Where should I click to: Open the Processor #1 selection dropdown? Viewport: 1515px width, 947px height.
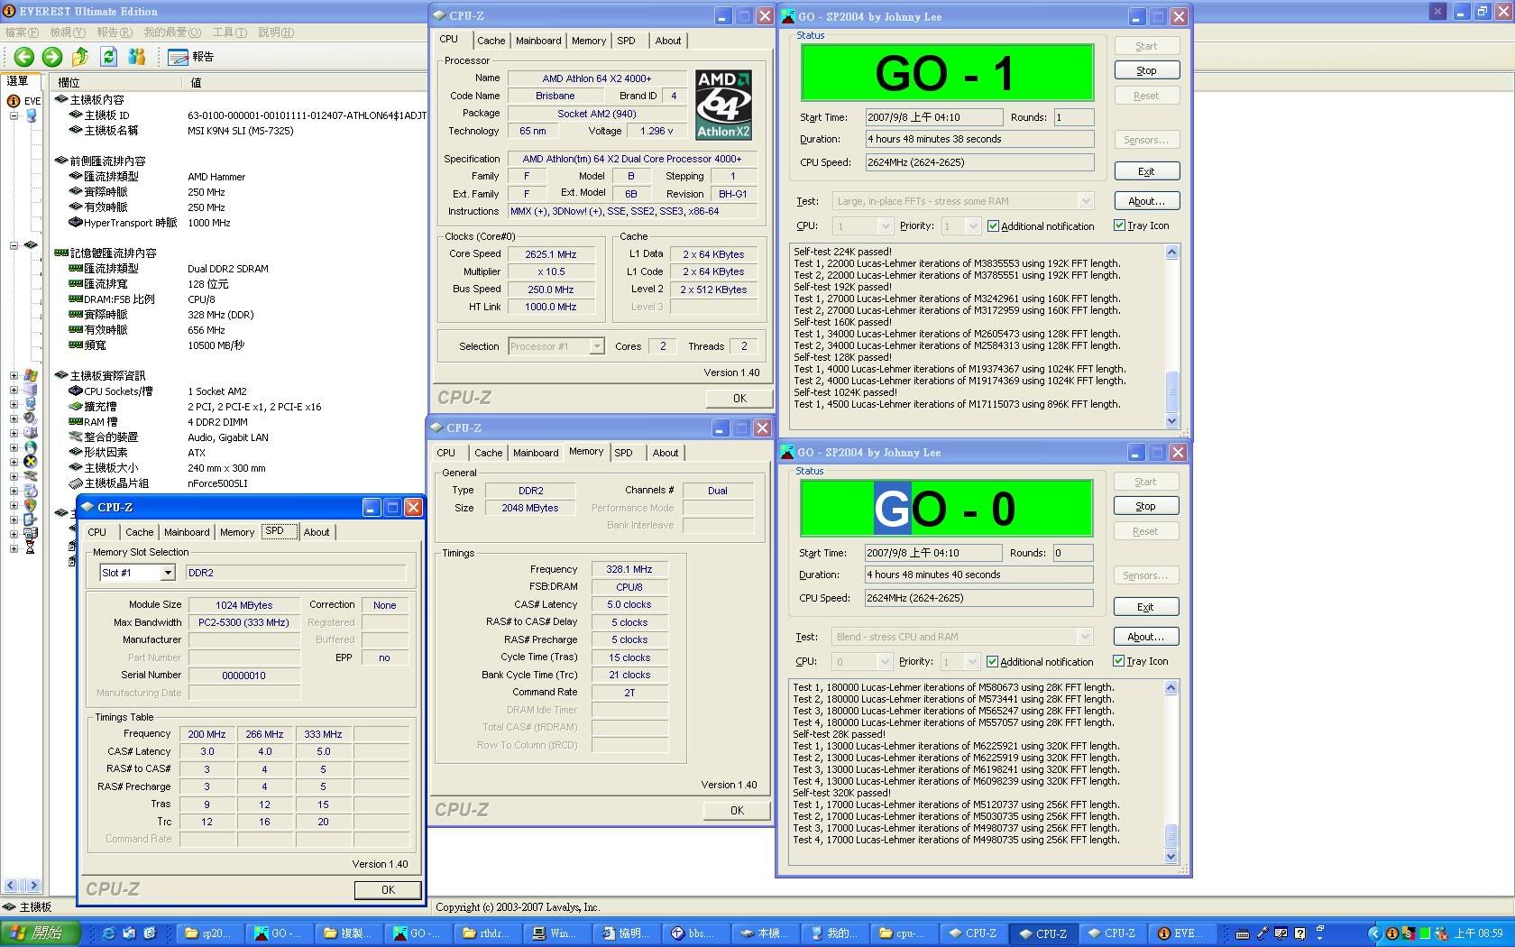(x=596, y=346)
